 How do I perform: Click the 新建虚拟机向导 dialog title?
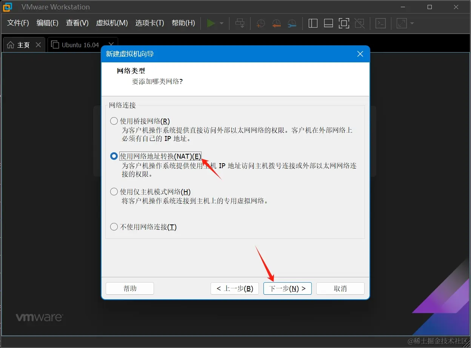click(x=130, y=54)
